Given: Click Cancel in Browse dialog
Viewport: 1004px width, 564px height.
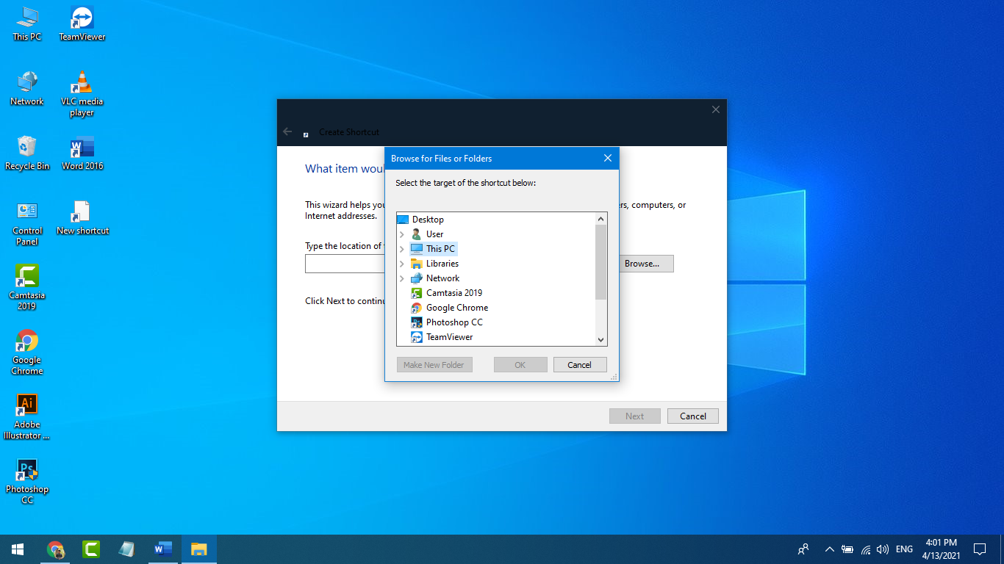Looking at the screenshot, I should pyautogui.click(x=579, y=365).
